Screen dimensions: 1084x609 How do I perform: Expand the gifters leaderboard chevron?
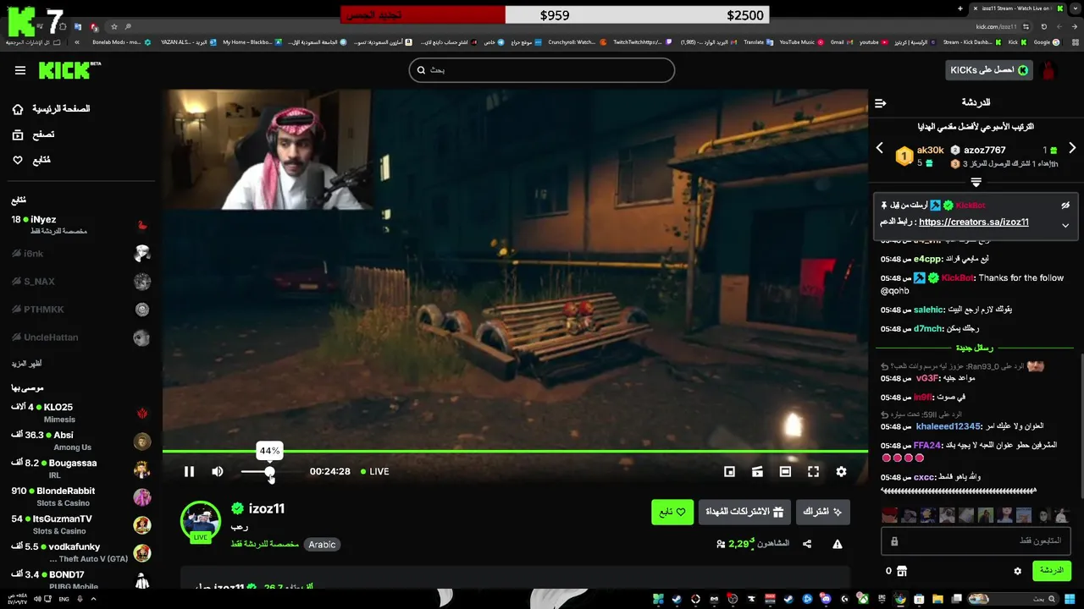pyautogui.click(x=976, y=182)
